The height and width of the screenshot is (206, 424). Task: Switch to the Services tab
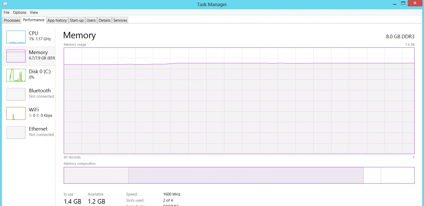tap(120, 20)
